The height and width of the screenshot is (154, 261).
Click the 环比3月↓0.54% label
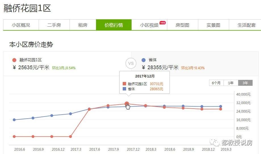point(64,68)
